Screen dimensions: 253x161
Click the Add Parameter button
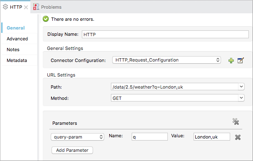point(72,150)
